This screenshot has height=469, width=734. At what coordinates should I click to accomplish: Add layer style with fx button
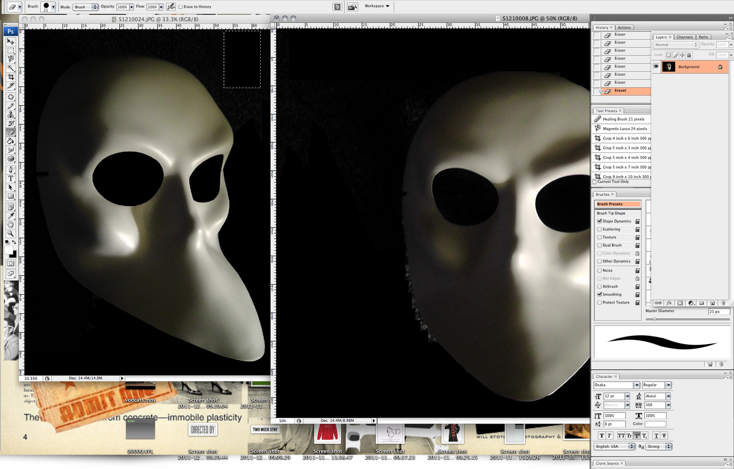pos(669,303)
